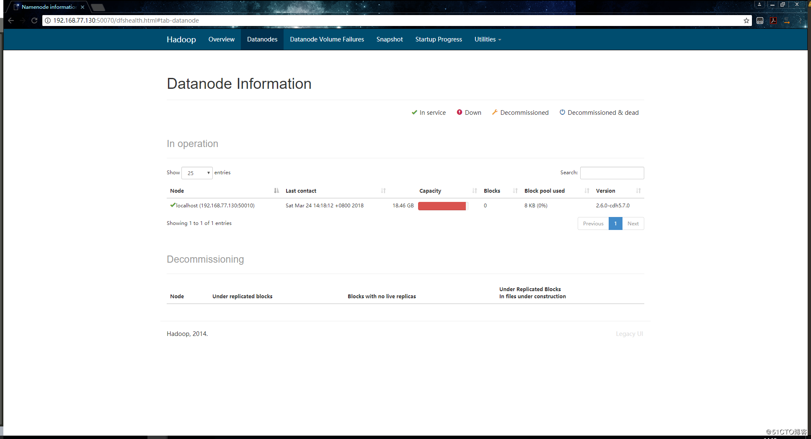Click the red capacity usage bar
The height and width of the screenshot is (439, 811).
tap(442, 206)
